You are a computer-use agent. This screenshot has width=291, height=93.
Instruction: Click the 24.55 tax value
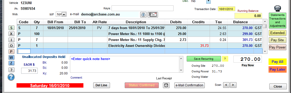click(222, 28)
